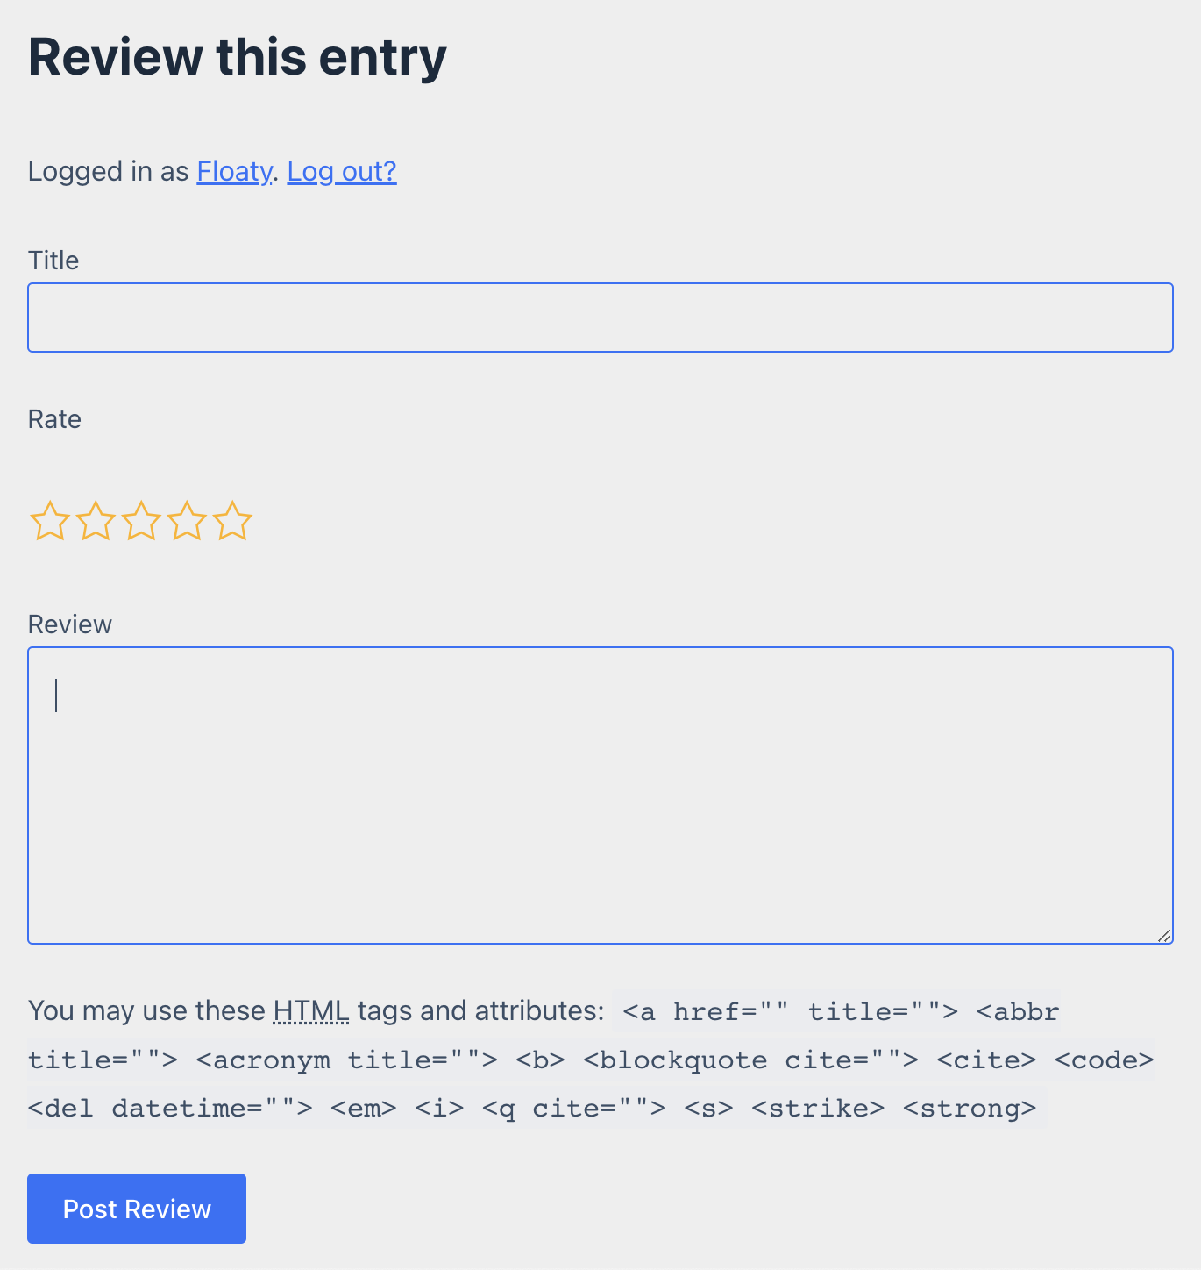Click inside the Review text area
This screenshot has height=1270, width=1201.
click(x=600, y=795)
